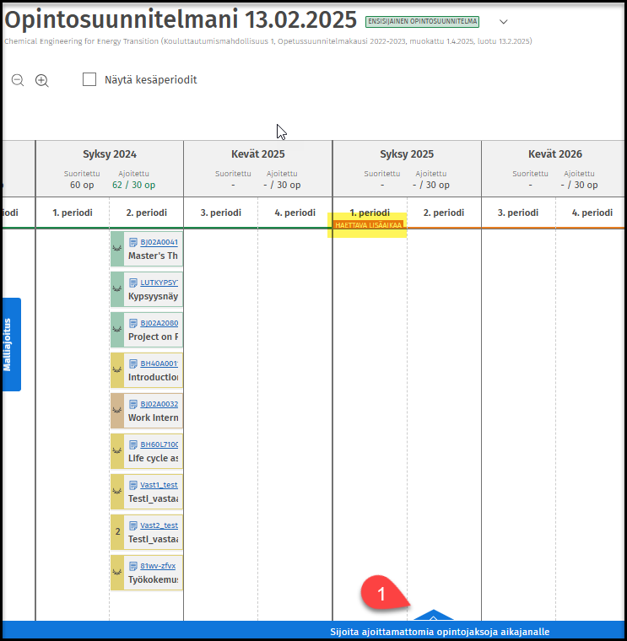Select the Syksy 2025 term header
This screenshot has height=641, width=627.
click(x=406, y=154)
